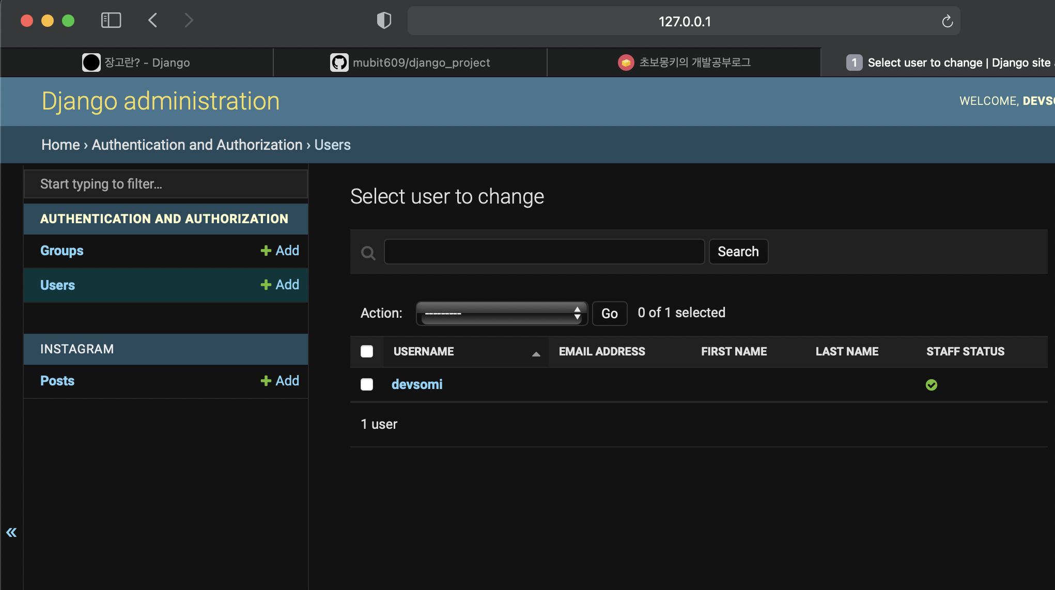Open the devsomi user link
This screenshot has width=1055, height=590.
[417, 384]
